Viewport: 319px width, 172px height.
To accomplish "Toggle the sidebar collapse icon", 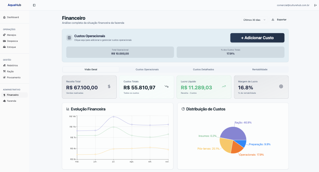I will (34, 5).
